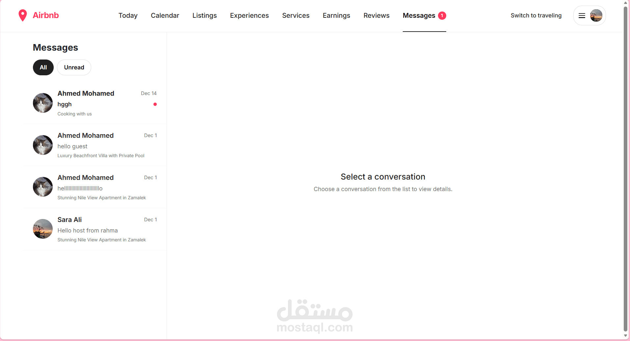This screenshot has height=341, width=630.
Task: Click the Airbnb brand name link
Action: [46, 15]
